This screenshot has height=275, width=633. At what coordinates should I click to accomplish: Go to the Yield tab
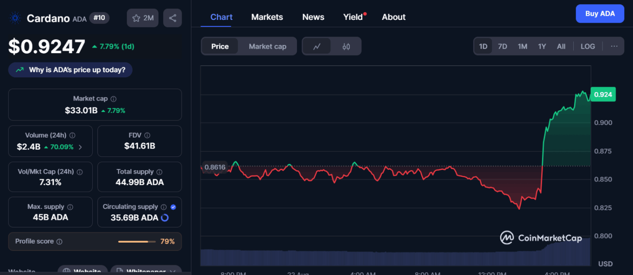point(354,17)
